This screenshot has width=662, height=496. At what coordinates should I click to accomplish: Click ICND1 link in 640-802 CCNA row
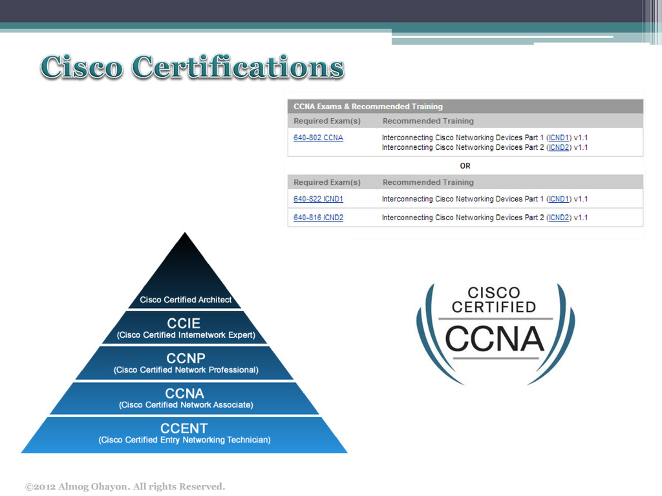559,138
